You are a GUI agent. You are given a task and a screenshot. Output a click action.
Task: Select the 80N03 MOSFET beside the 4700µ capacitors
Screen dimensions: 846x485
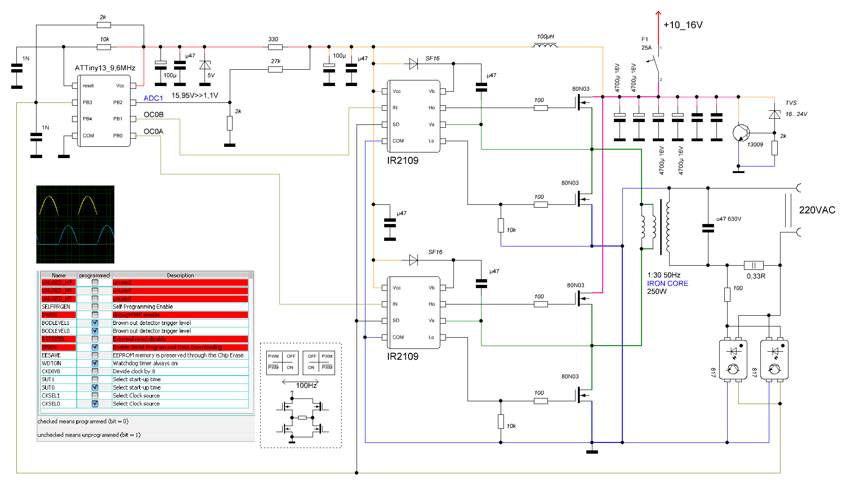583,102
